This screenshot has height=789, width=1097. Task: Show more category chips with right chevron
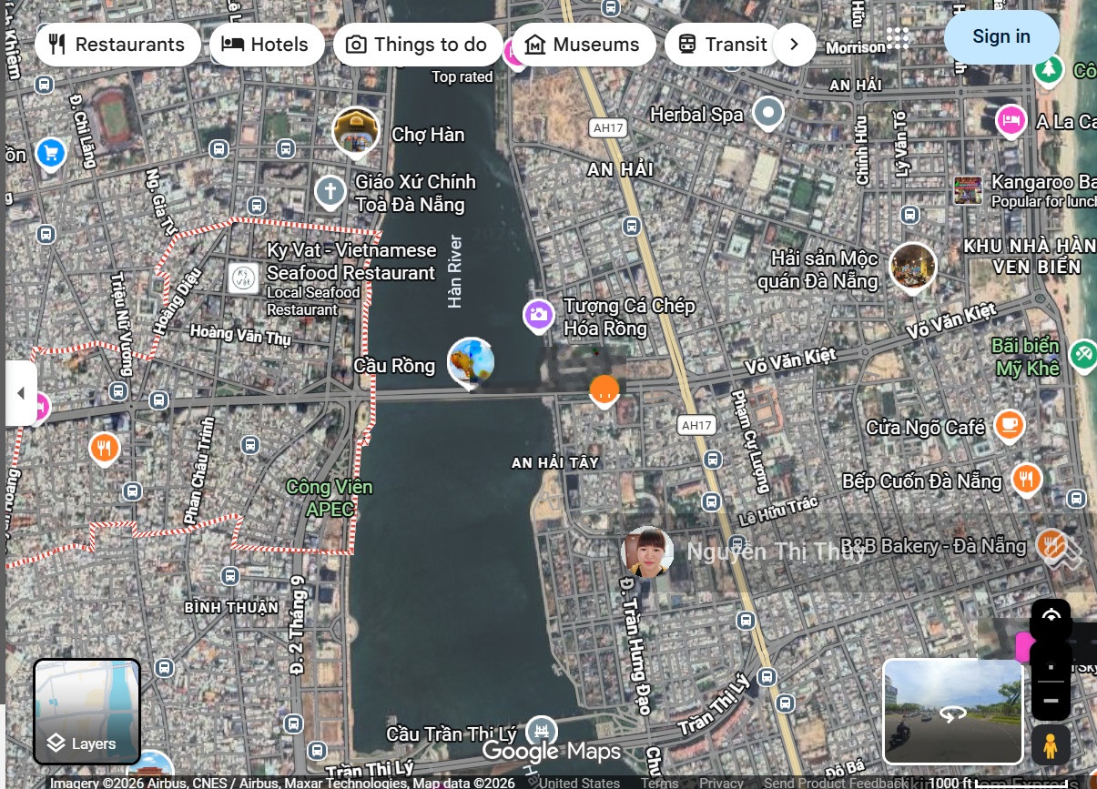point(794,45)
